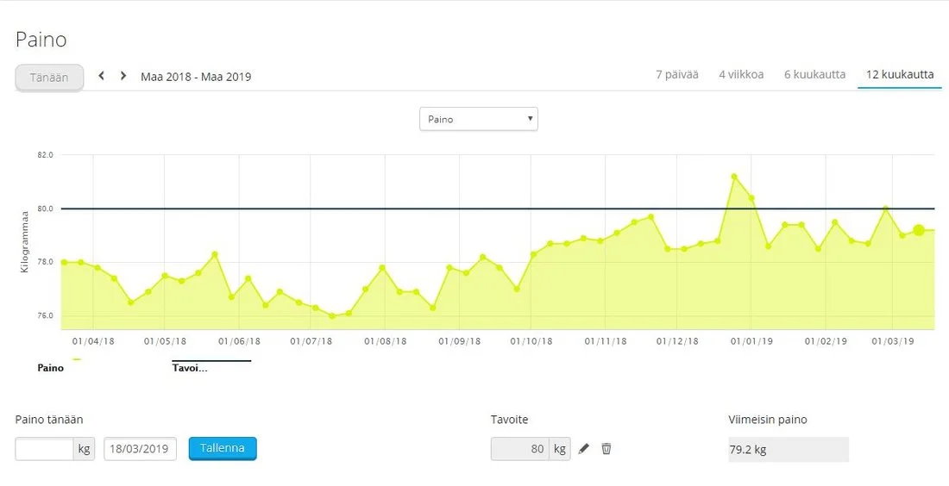The height and width of the screenshot is (486, 949).
Task: Go to previous period with left arrow
Action: pyautogui.click(x=102, y=76)
